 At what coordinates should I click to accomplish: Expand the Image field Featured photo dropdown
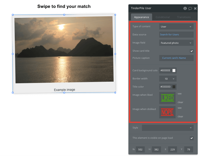point(176,43)
